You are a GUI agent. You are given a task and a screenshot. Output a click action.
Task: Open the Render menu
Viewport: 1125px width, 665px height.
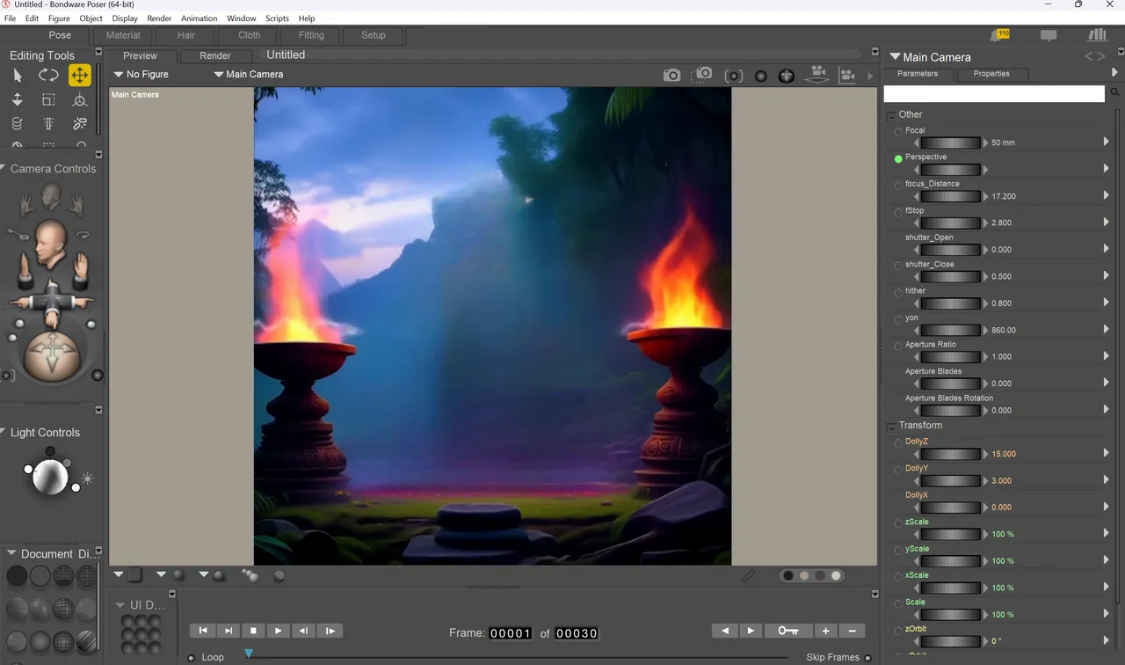click(159, 18)
